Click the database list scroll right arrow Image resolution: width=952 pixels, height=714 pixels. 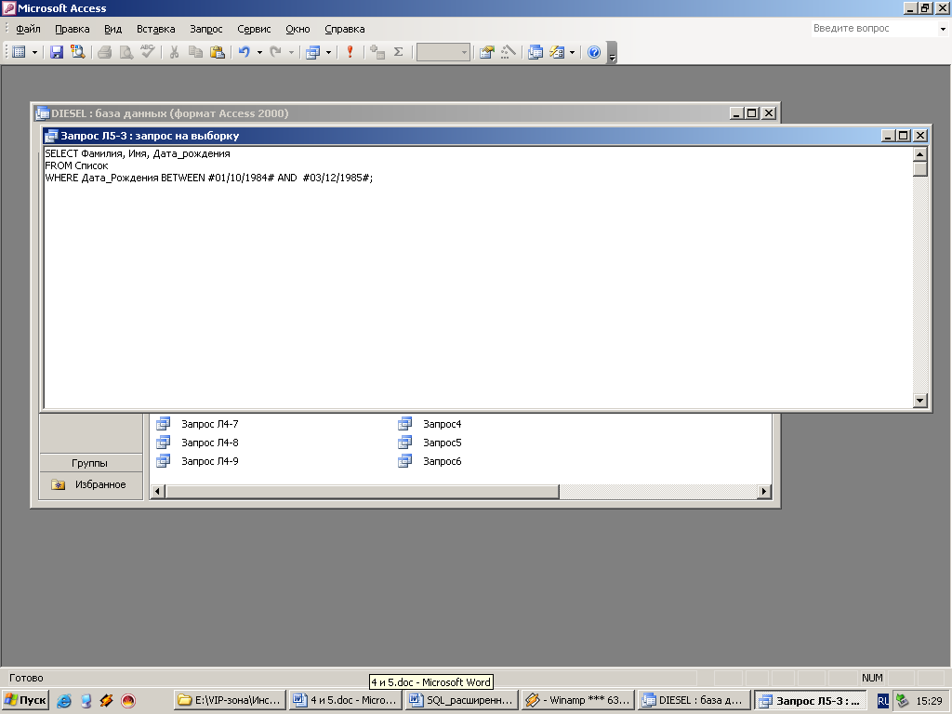point(764,491)
